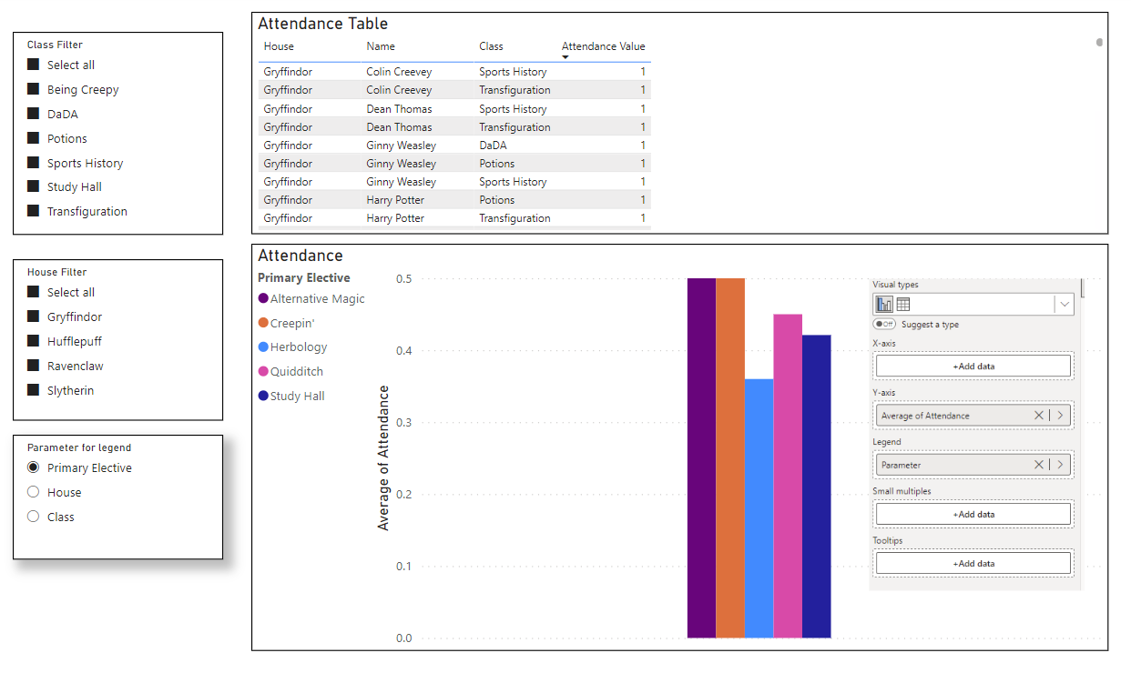The height and width of the screenshot is (673, 1131).
Task: Click the Attendance Table title
Action: pyautogui.click(x=323, y=24)
